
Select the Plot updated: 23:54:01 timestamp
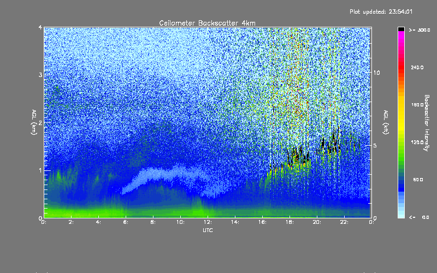point(381,11)
